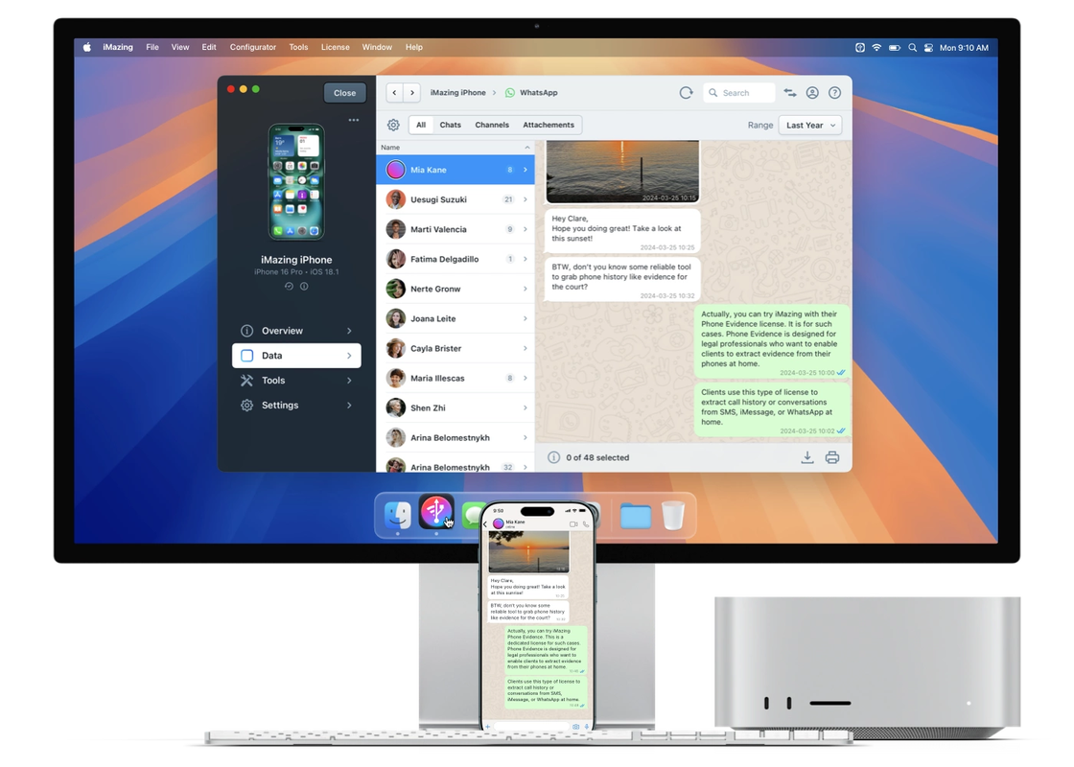Switch to the All filter tab

click(421, 125)
